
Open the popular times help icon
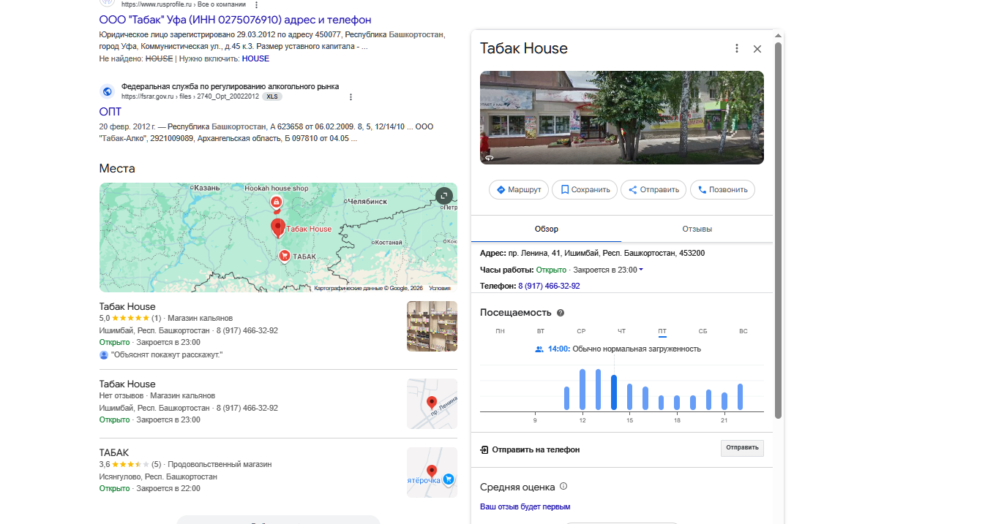pyautogui.click(x=561, y=313)
